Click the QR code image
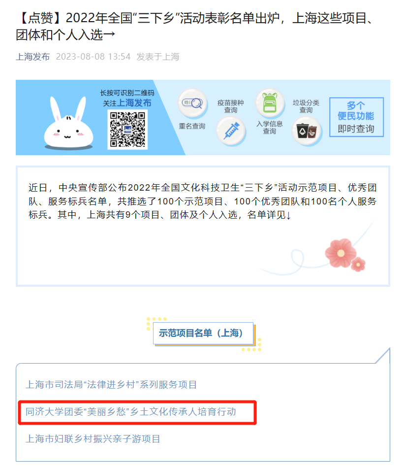The width and height of the screenshot is (404, 468). pos(127,130)
